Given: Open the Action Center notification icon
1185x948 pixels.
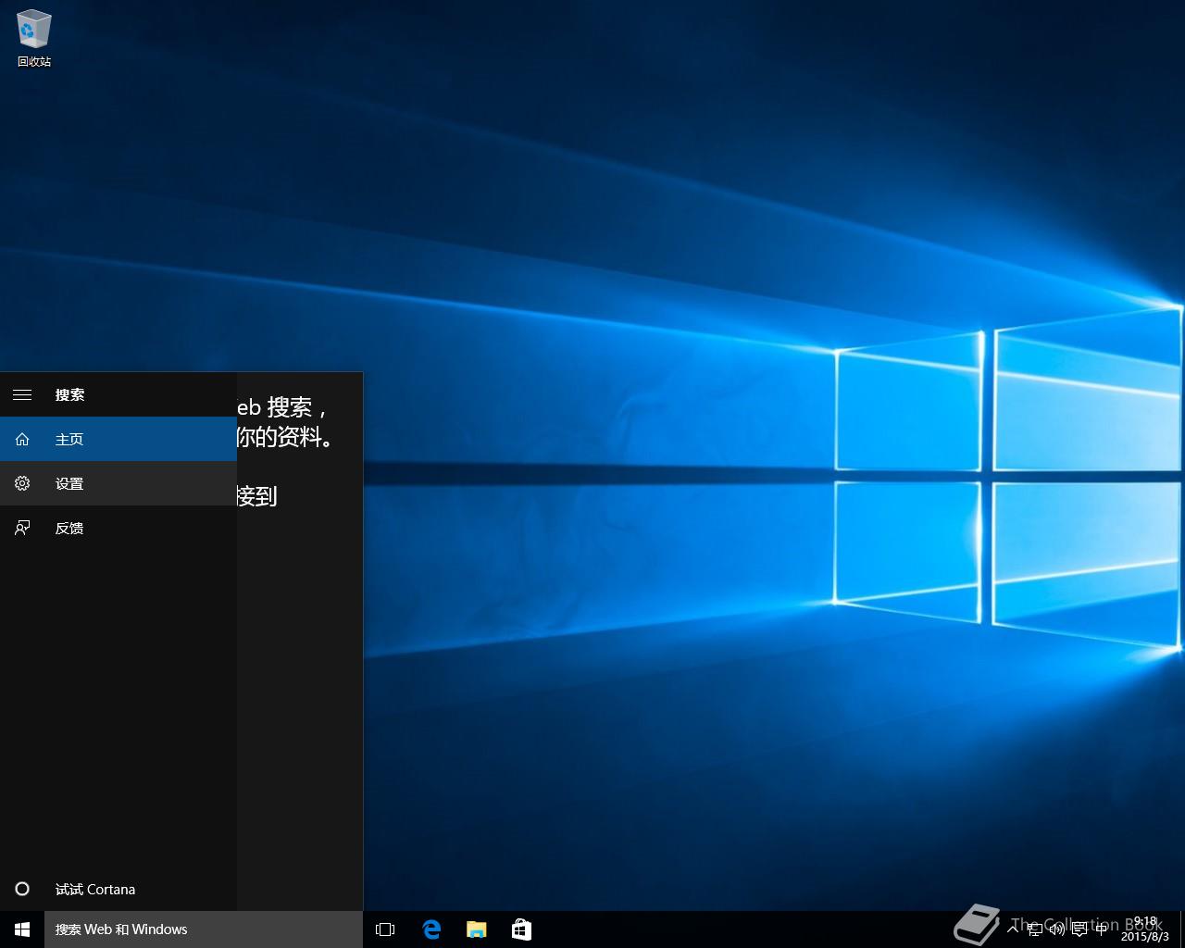Looking at the screenshot, I should pos(1079,929).
